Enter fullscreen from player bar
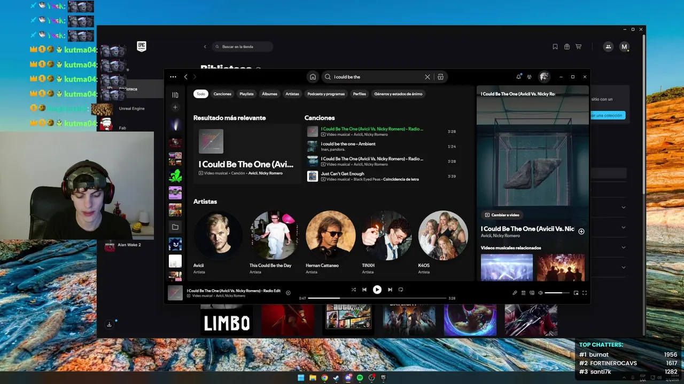 (x=585, y=293)
